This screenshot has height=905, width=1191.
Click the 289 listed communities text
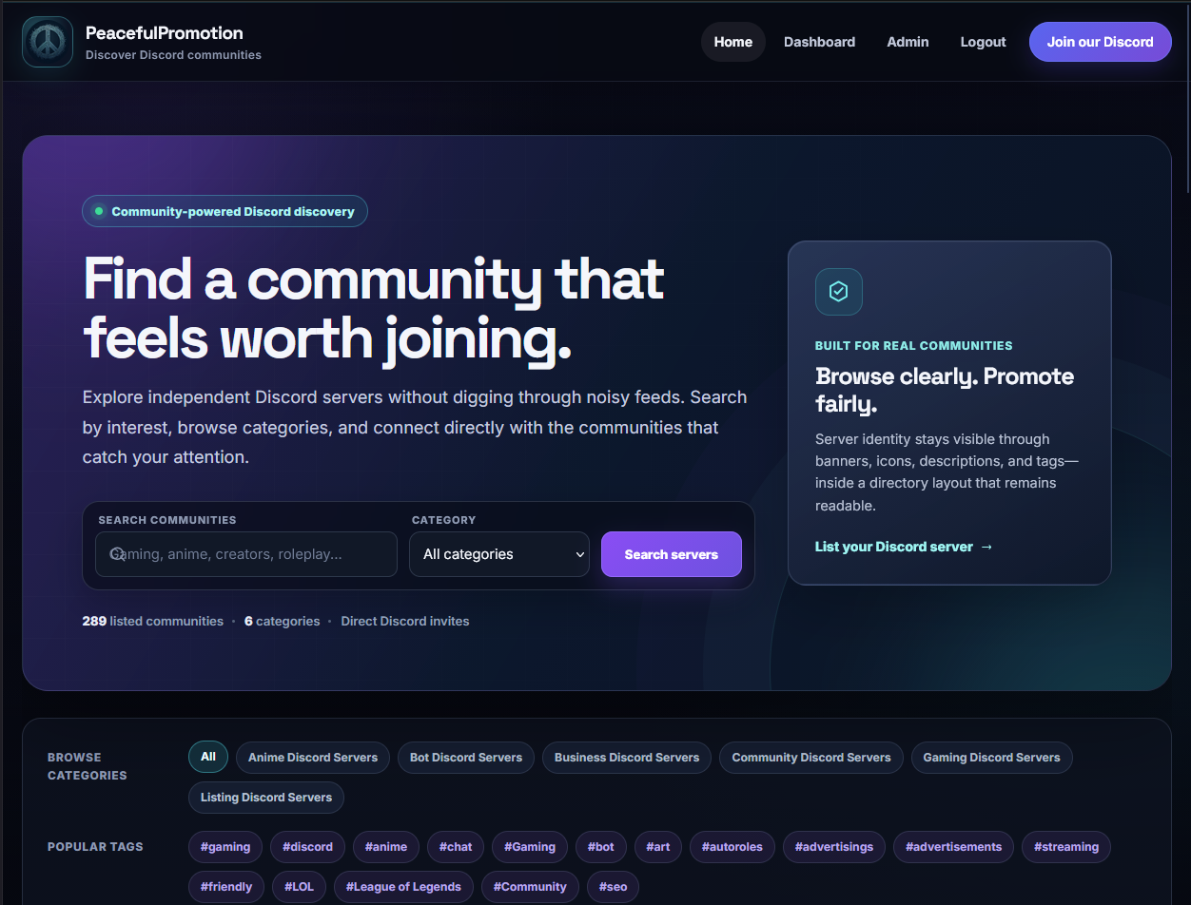pos(153,621)
